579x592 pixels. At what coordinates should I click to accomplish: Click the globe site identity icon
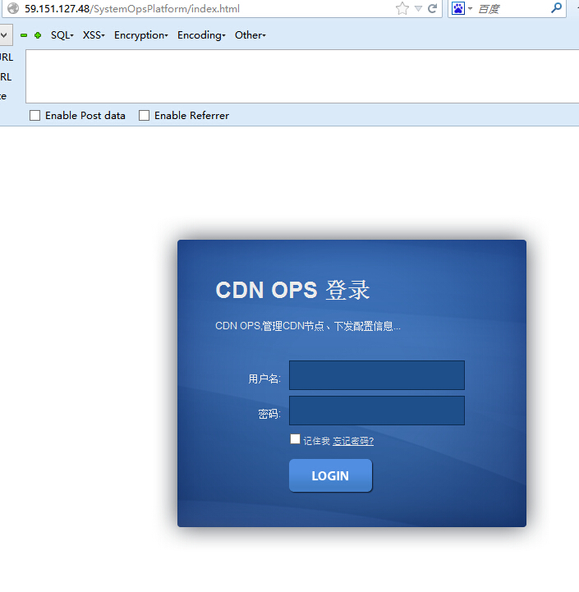coord(13,8)
